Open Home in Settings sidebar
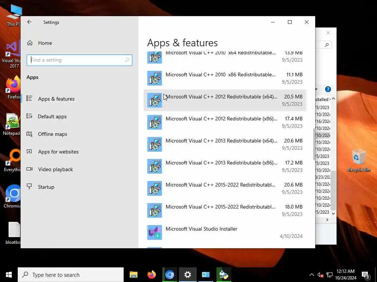Image resolution: width=377 pixels, height=282 pixels. click(45, 43)
